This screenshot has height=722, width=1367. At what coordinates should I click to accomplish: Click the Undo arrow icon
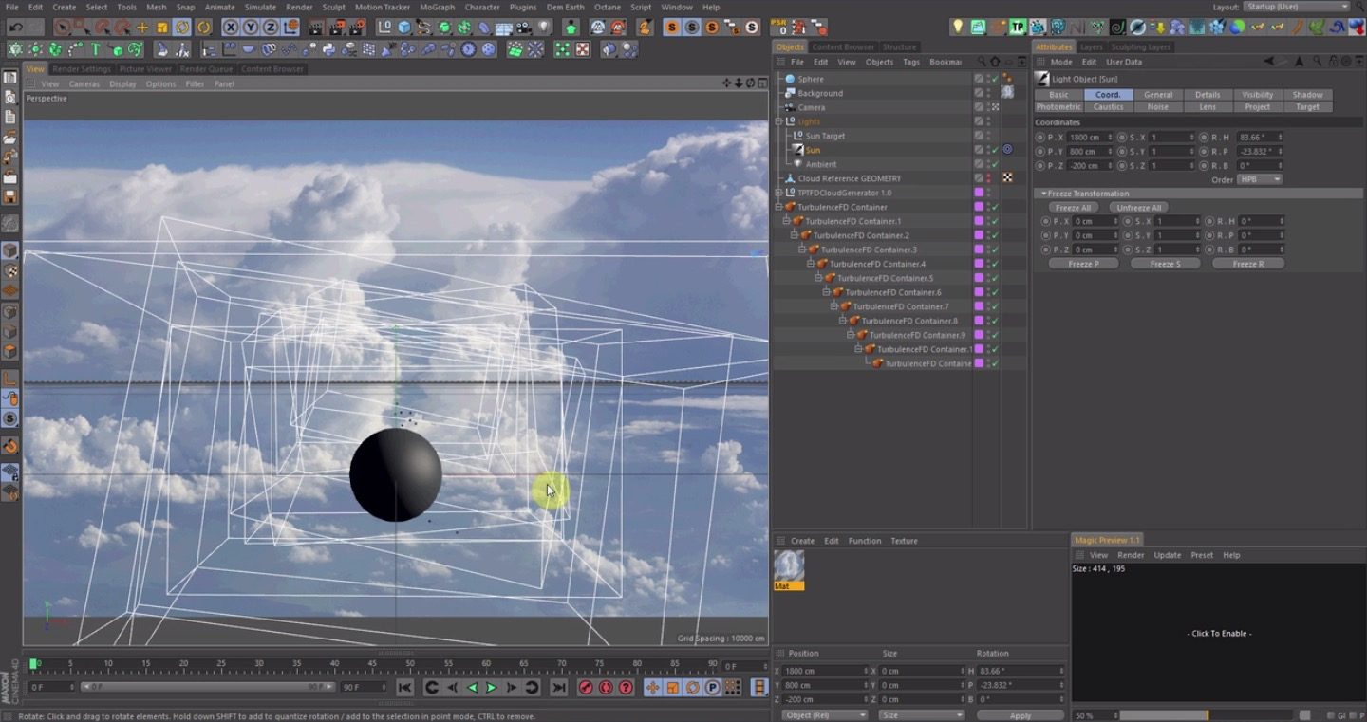[15, 28]
